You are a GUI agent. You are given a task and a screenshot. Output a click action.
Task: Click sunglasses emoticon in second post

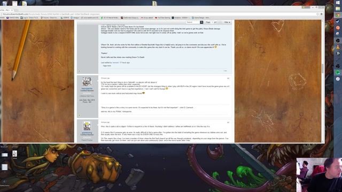[143, 93]
